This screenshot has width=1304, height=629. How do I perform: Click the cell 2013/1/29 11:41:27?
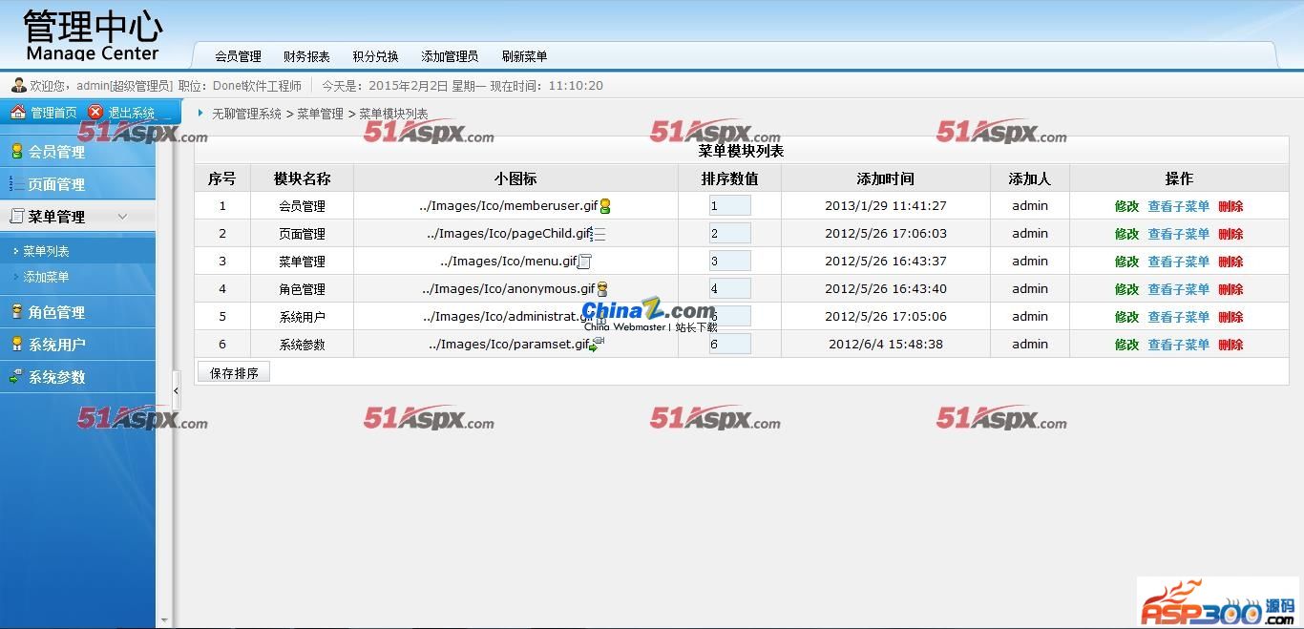886,205
